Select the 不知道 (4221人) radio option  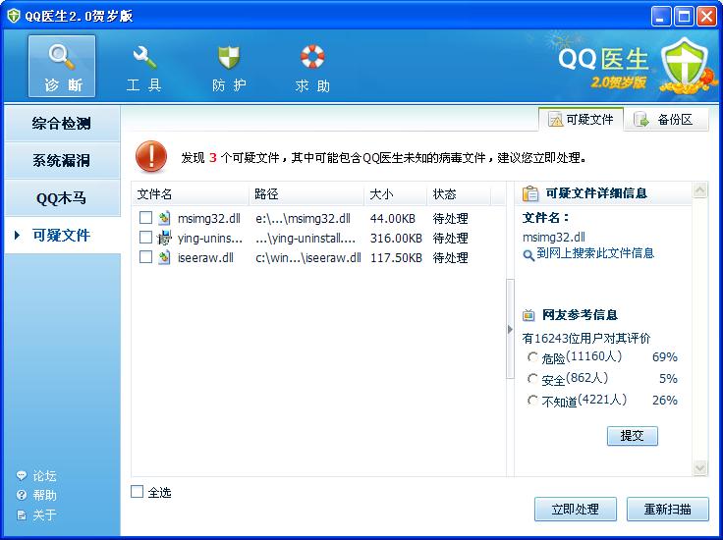[532, 401]
